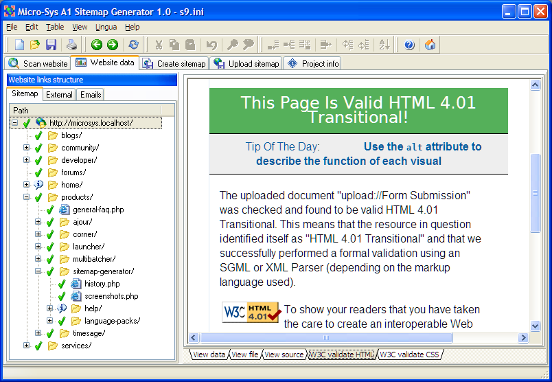Switch to the View file bottom tab
This screenshot has width=552, height=382.
tap(245, 355)
